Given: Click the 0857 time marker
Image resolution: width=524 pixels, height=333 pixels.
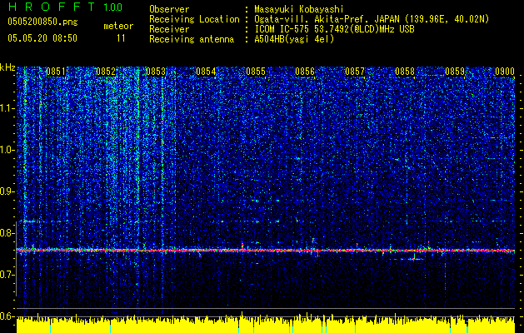Looking at the screenshot, I should [355, 72].
